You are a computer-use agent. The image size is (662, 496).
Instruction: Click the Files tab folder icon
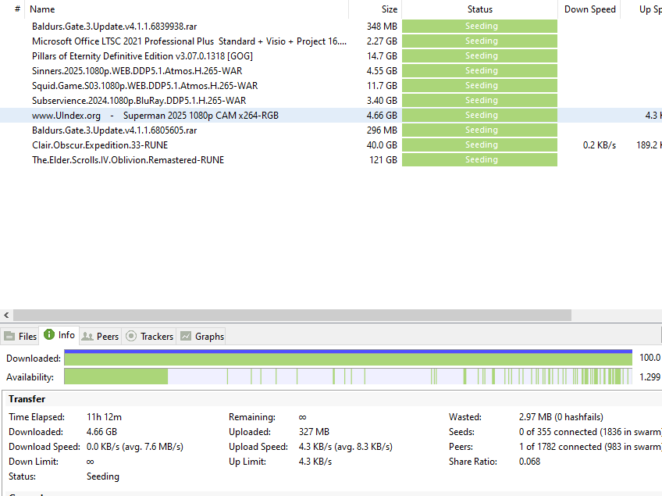point(9,337)
